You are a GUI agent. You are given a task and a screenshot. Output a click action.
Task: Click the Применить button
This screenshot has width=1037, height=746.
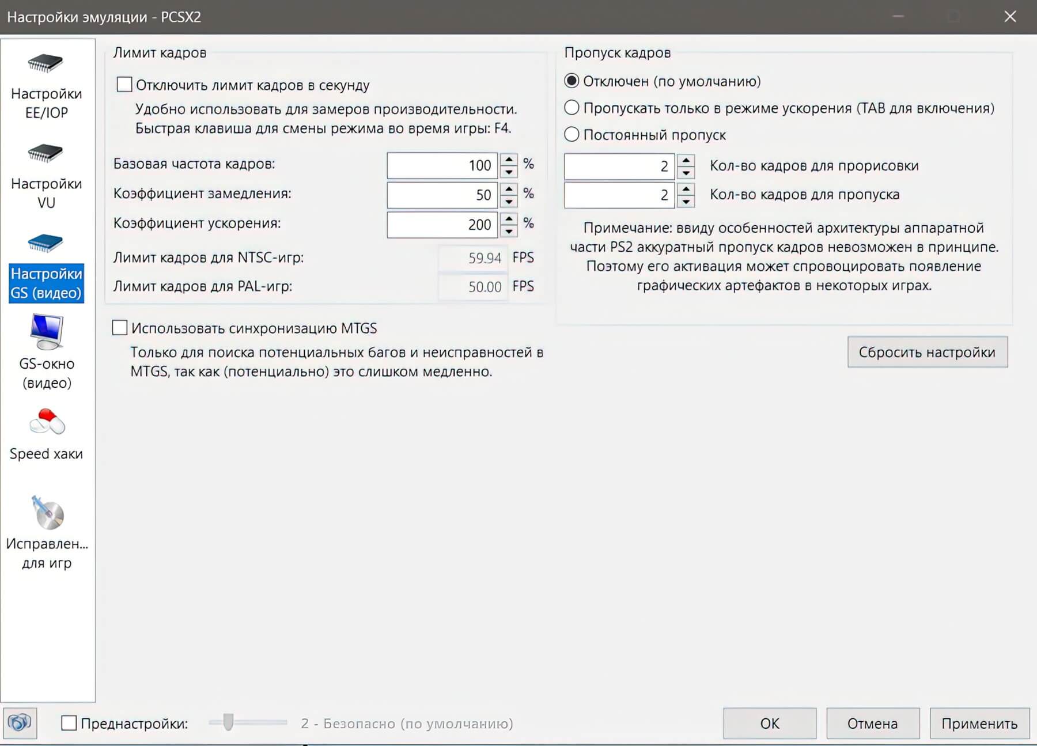(x=979, y=723)
